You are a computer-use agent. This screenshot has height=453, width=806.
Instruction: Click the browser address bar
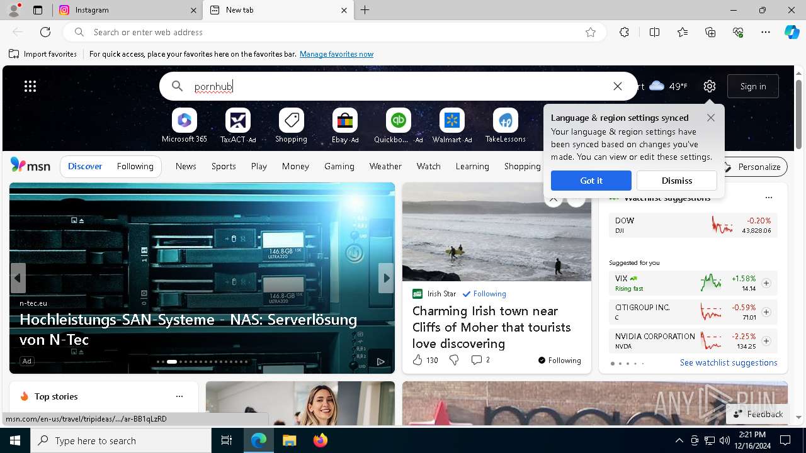click(334, 32)
